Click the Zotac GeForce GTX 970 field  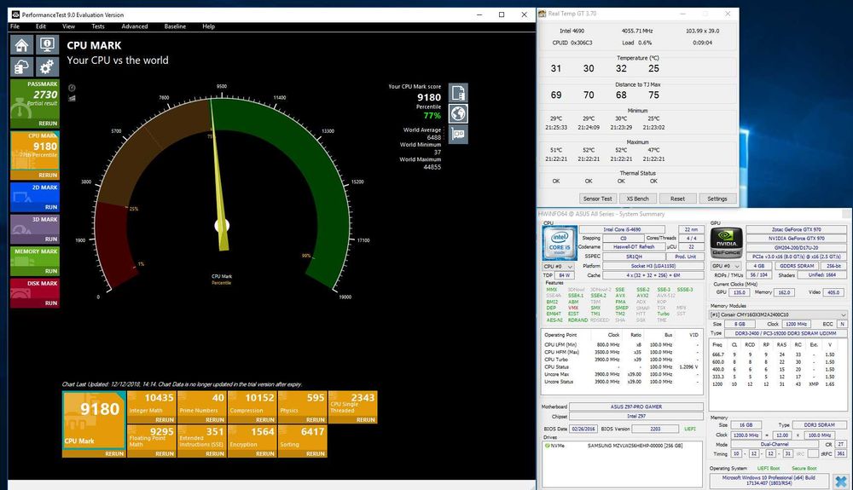[x=797, y=230]
